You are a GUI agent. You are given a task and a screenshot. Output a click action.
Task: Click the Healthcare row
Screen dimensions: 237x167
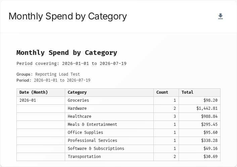point(118,116)
